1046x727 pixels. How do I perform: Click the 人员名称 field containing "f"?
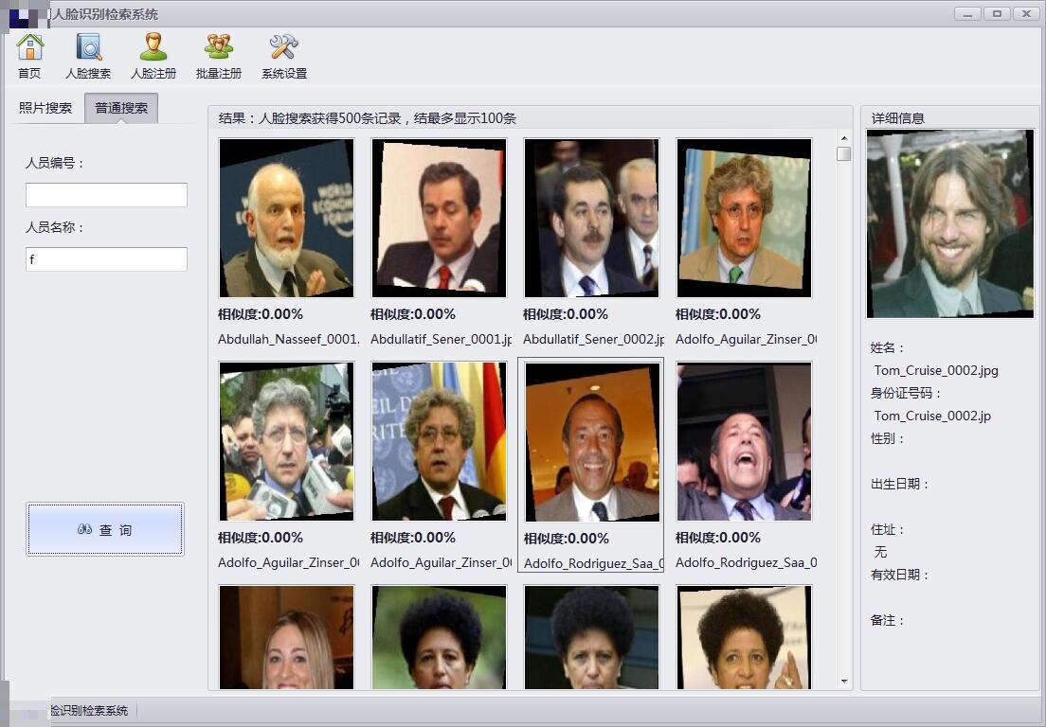107,259
